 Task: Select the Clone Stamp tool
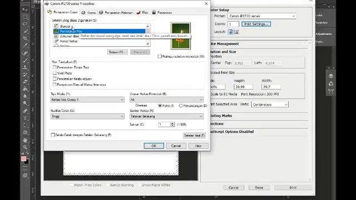click(x=25, y=67)
